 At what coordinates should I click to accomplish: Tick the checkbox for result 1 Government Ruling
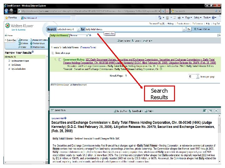click(x=60, y=60)
